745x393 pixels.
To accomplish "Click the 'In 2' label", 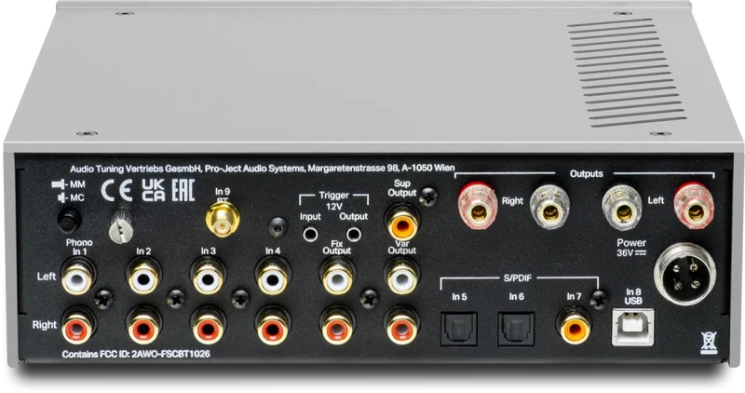I will click(143, 251).
